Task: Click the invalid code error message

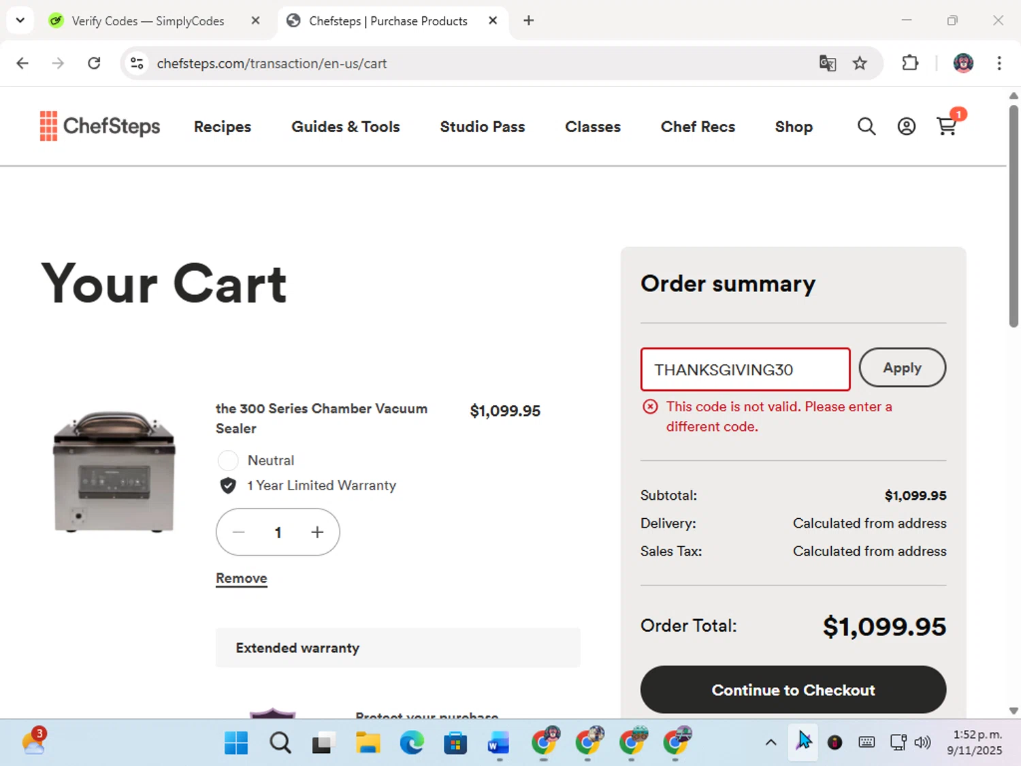Action: (x=779, y=416)
